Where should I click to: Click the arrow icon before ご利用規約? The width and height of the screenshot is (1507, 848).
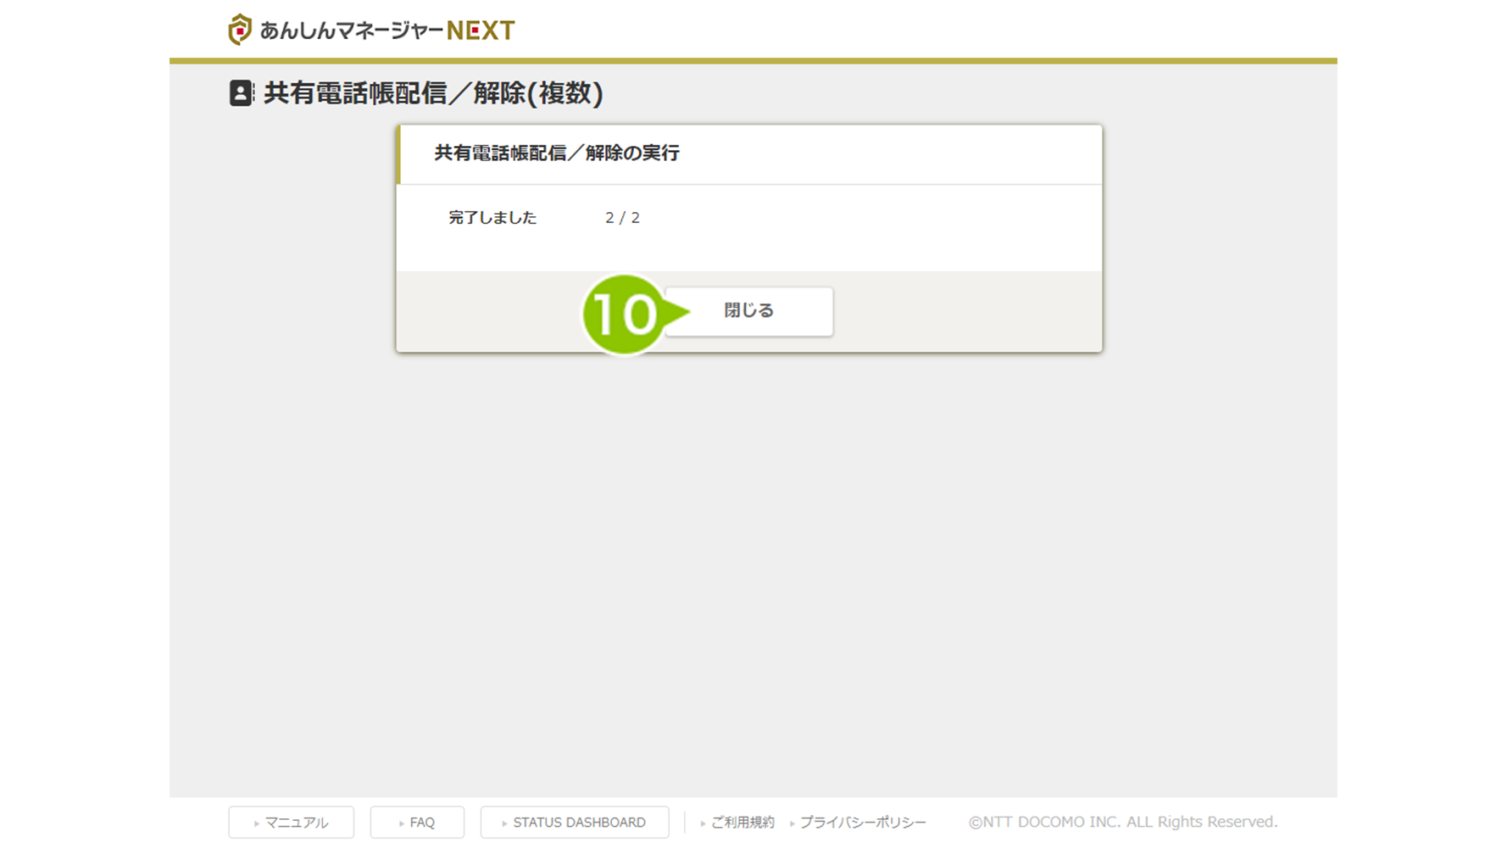[703, 823]
